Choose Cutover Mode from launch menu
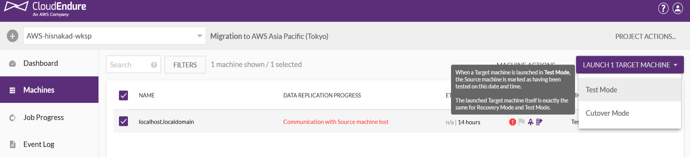The image size is (690, 157). (x=607, y=113)
